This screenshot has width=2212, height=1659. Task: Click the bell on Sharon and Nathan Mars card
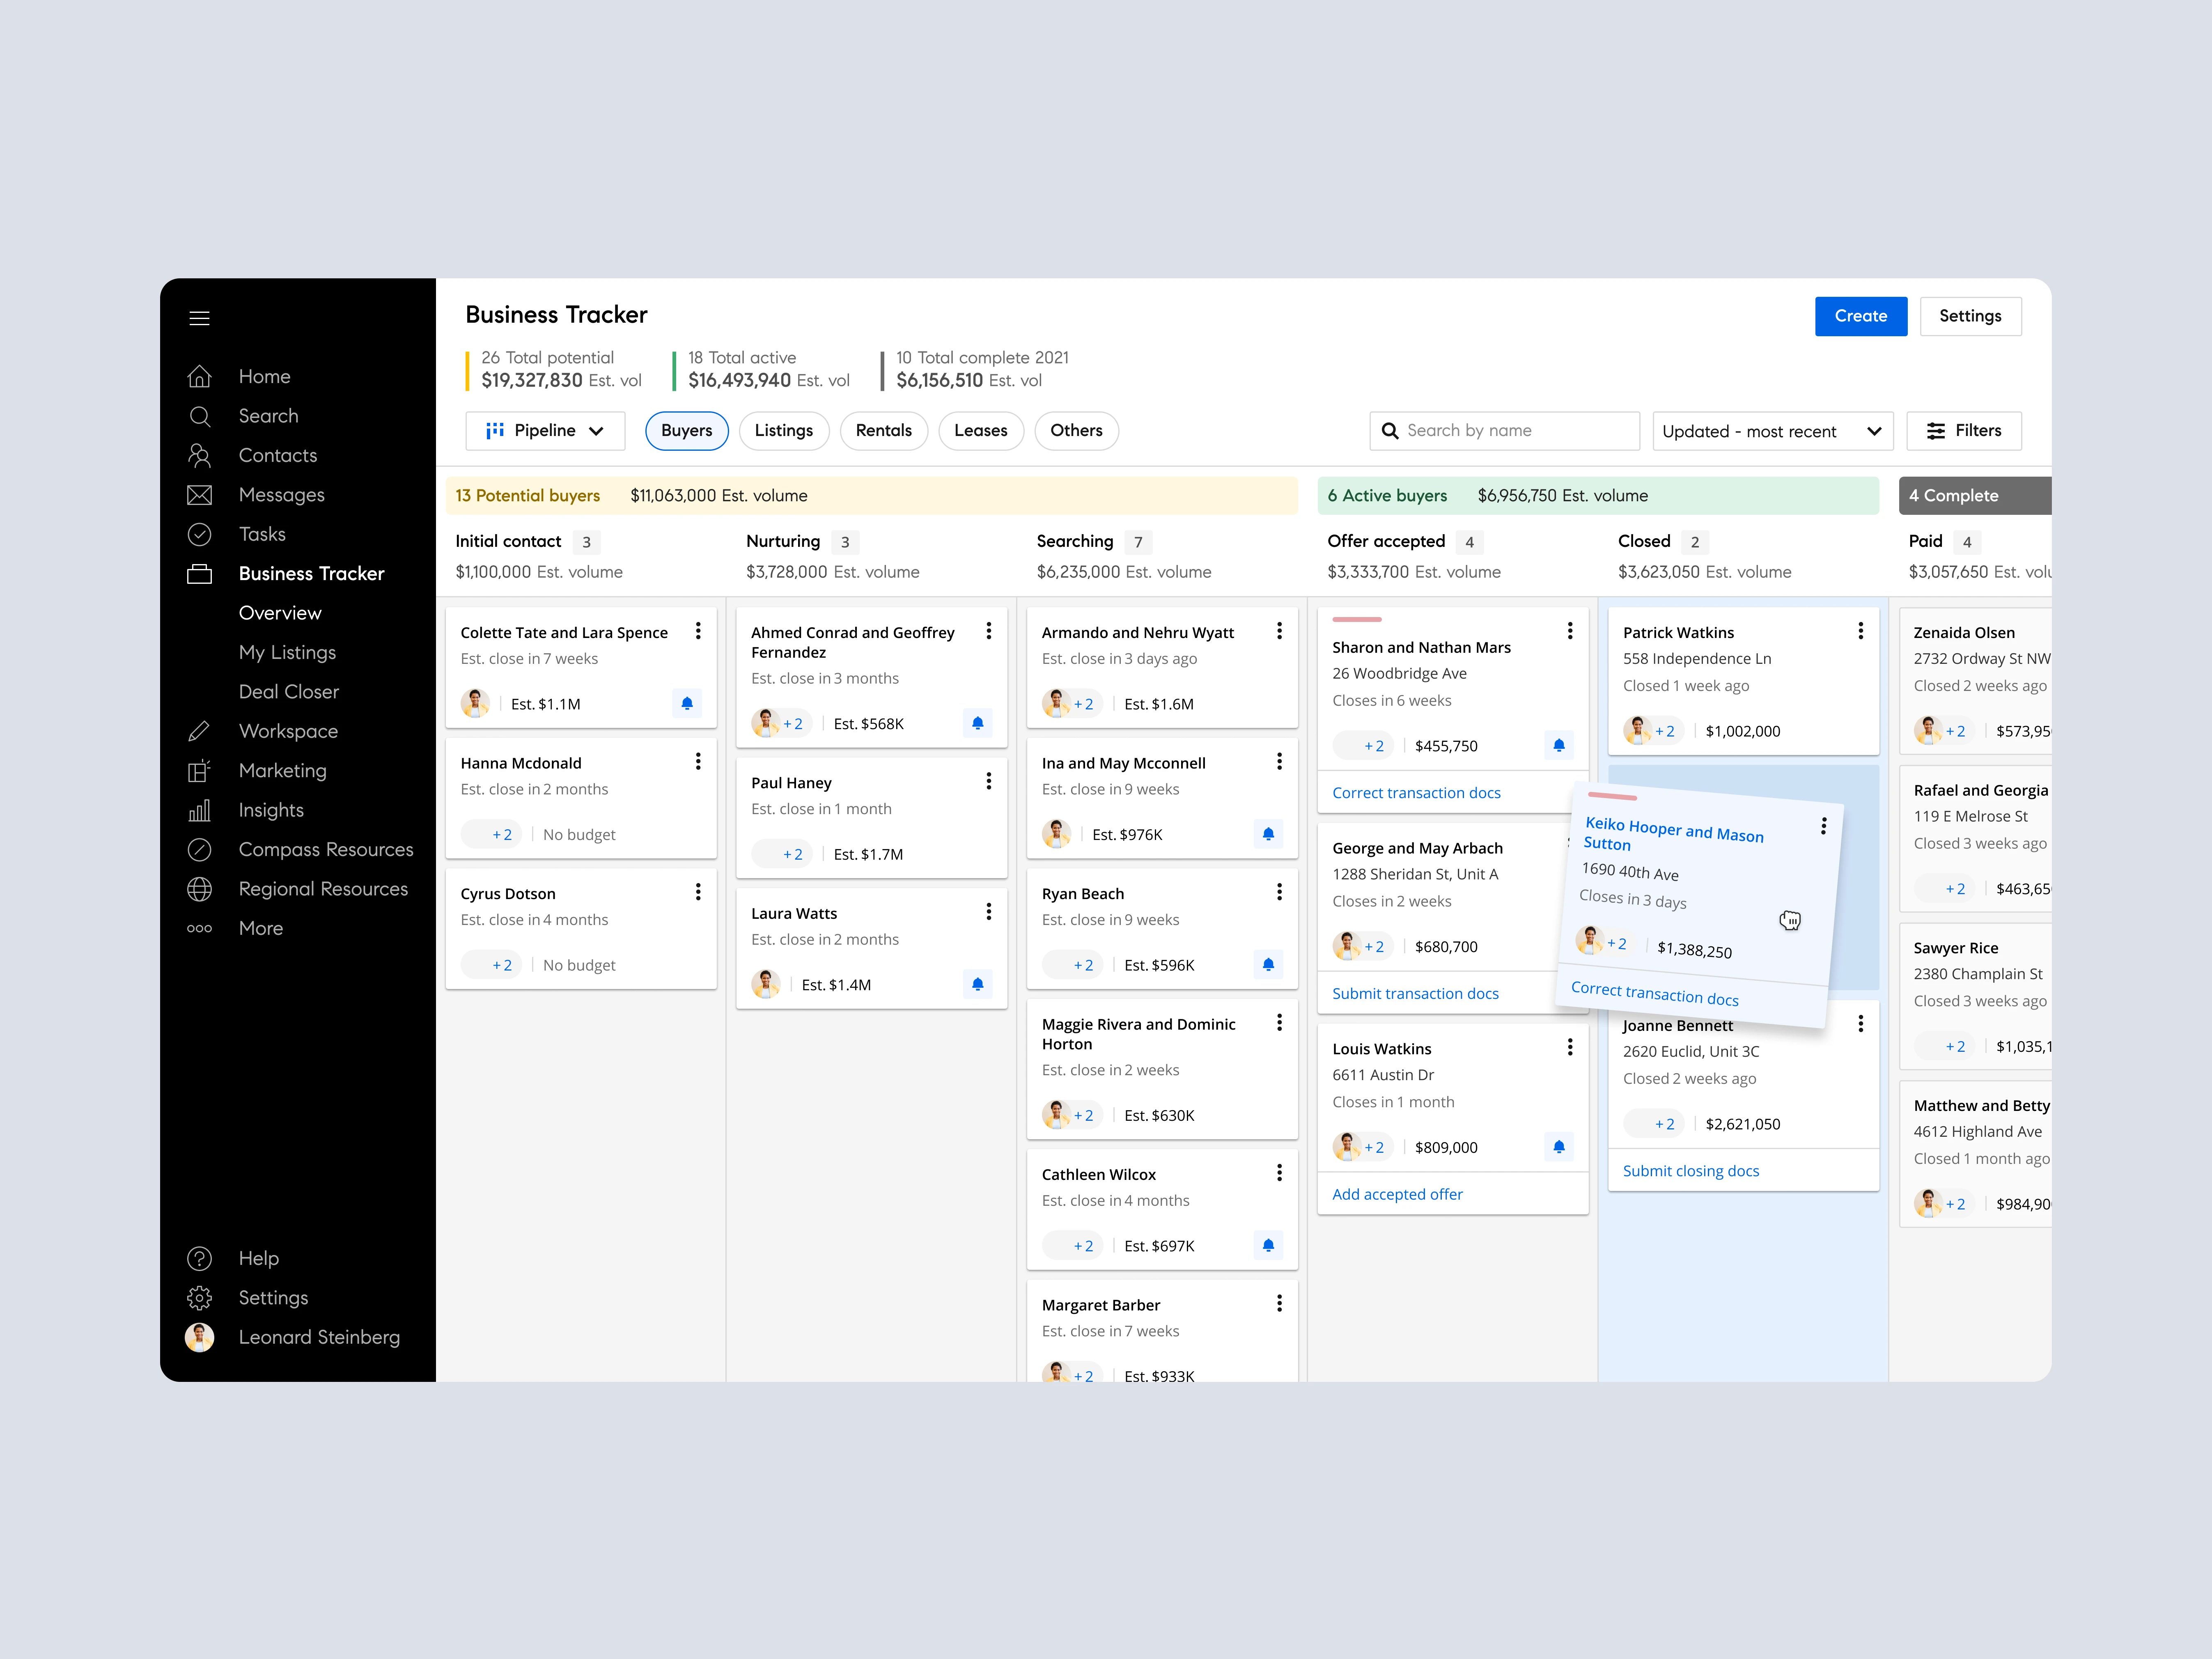click(x=1559, y=745)
